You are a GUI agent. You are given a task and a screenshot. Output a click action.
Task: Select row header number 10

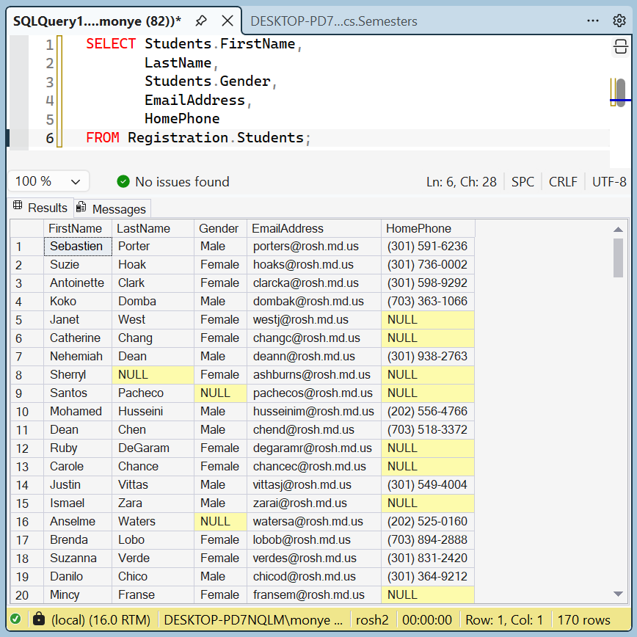pyautogui.click(x=27, y=412)
